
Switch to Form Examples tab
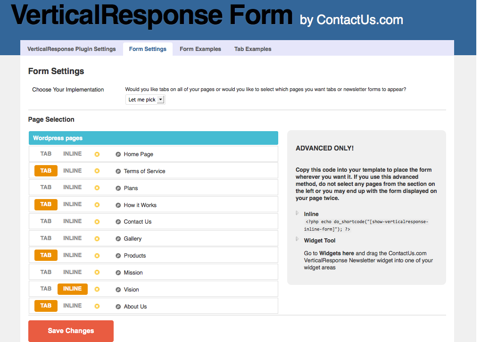[200, 49]
